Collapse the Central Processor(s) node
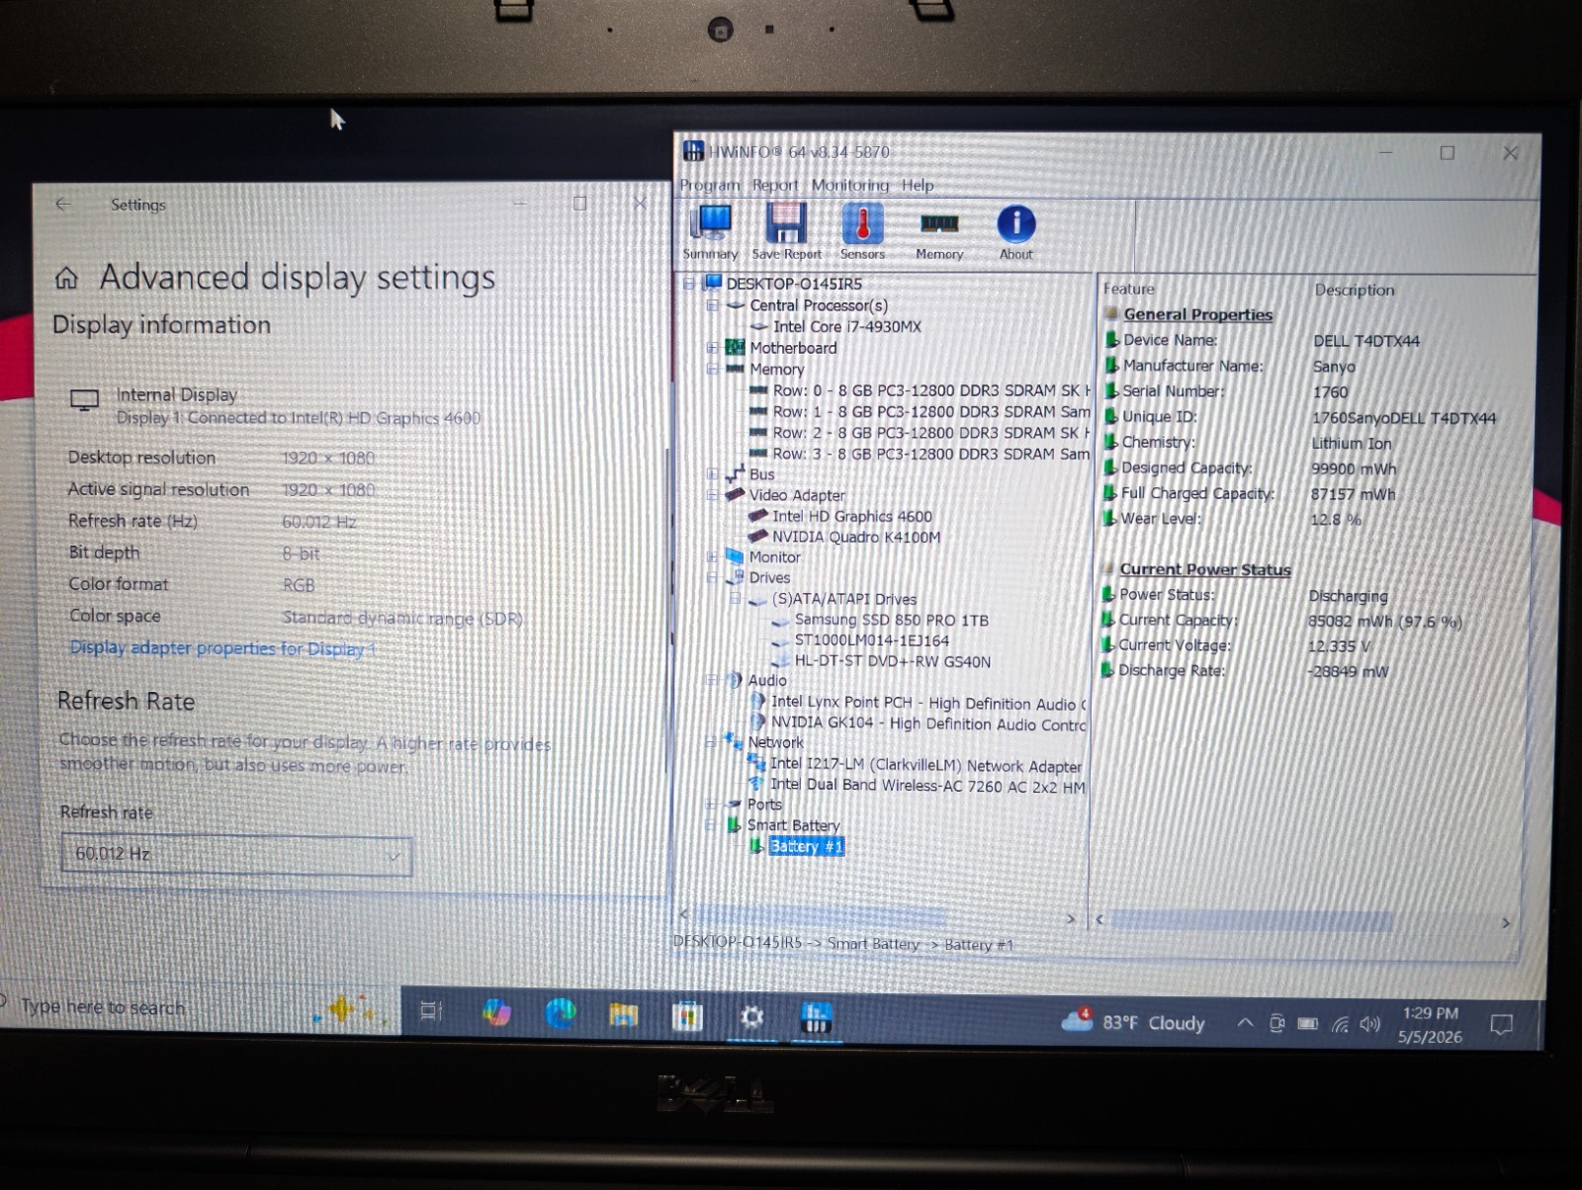Screen dimensions: 1582x1190 [x=713, y=305]
